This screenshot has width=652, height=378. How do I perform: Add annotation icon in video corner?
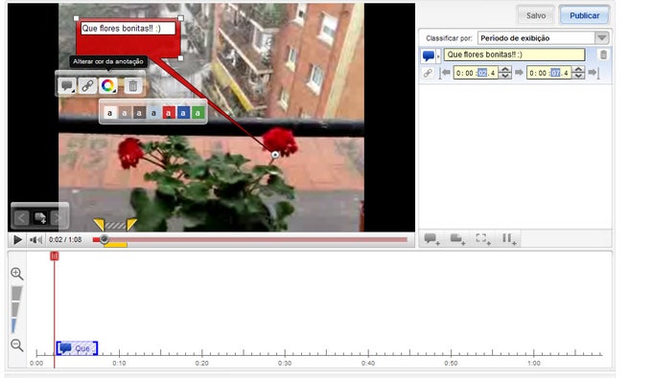pyautogui.click(x=40, y=217)
